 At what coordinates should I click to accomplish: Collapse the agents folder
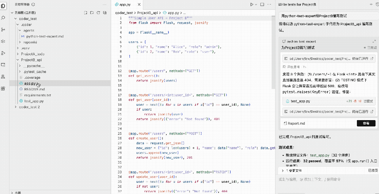coord(20,30)
